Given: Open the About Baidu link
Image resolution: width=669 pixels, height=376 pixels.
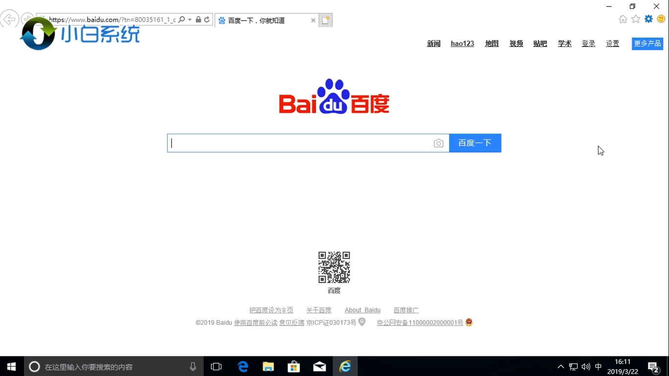Looking at the screenshot, I should 362,310.
